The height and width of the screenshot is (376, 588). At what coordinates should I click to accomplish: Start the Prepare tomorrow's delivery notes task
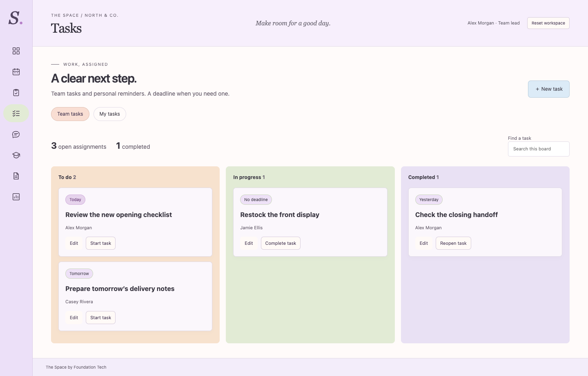click(100, 318)
